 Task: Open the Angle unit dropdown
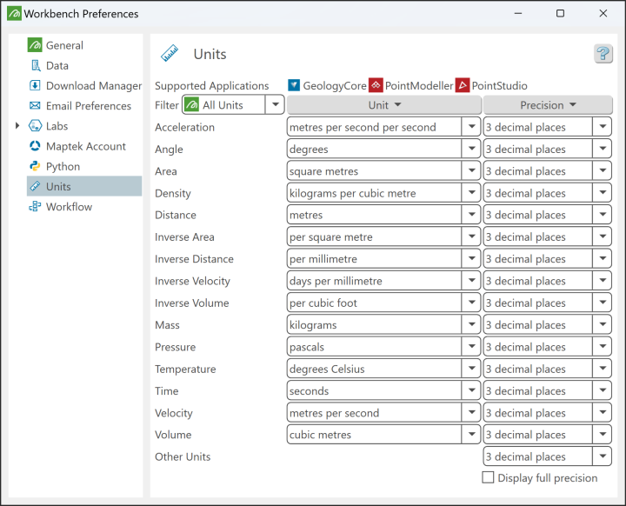point(471,150)
